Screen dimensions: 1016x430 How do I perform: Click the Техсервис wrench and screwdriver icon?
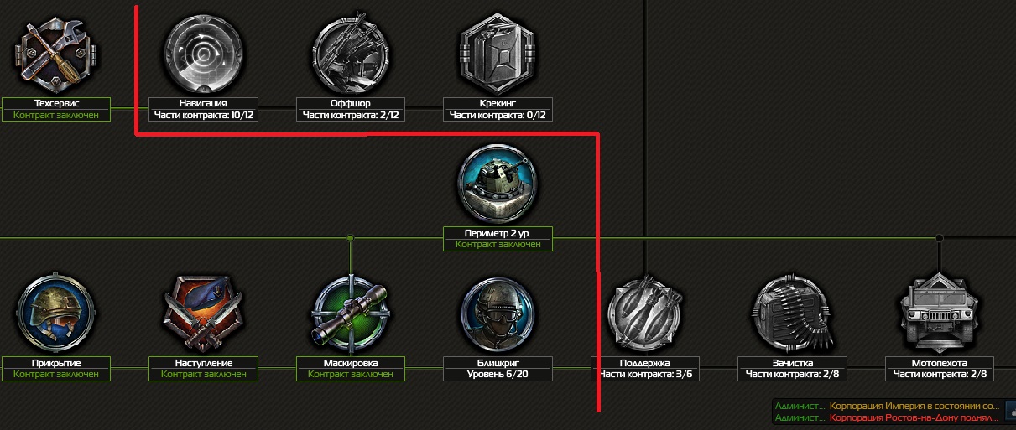click(56, 54)
